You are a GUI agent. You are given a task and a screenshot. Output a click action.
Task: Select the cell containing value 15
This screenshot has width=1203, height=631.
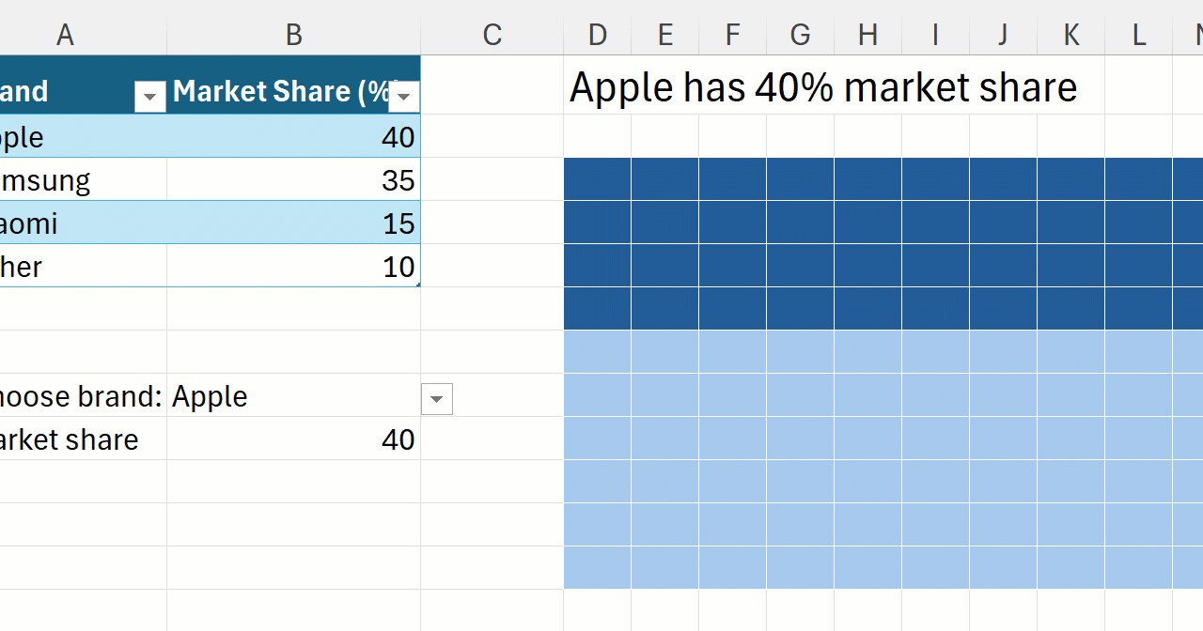(x=293, y=223)
